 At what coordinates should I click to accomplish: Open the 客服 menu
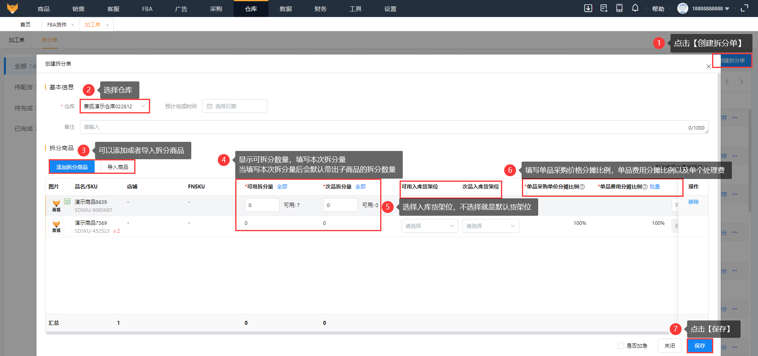tap(113, 9)
